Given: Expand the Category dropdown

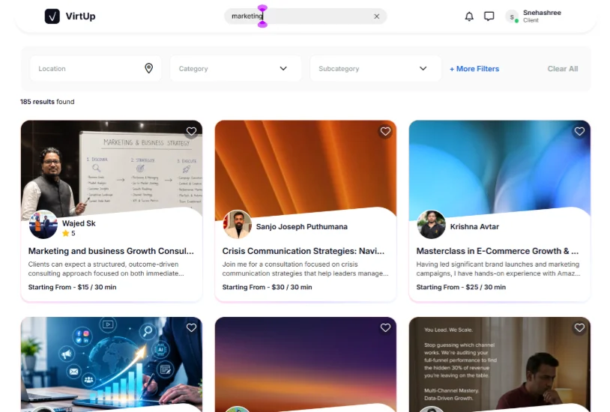Looking at the screenshot, I should pos(235,68).
